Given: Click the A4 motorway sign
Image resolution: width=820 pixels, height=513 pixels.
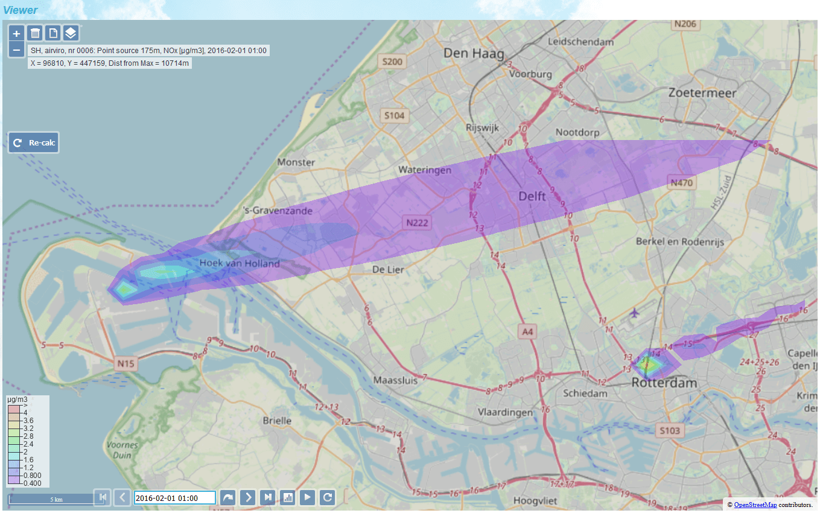Looking at the screenshot, I should pos(528,331).
